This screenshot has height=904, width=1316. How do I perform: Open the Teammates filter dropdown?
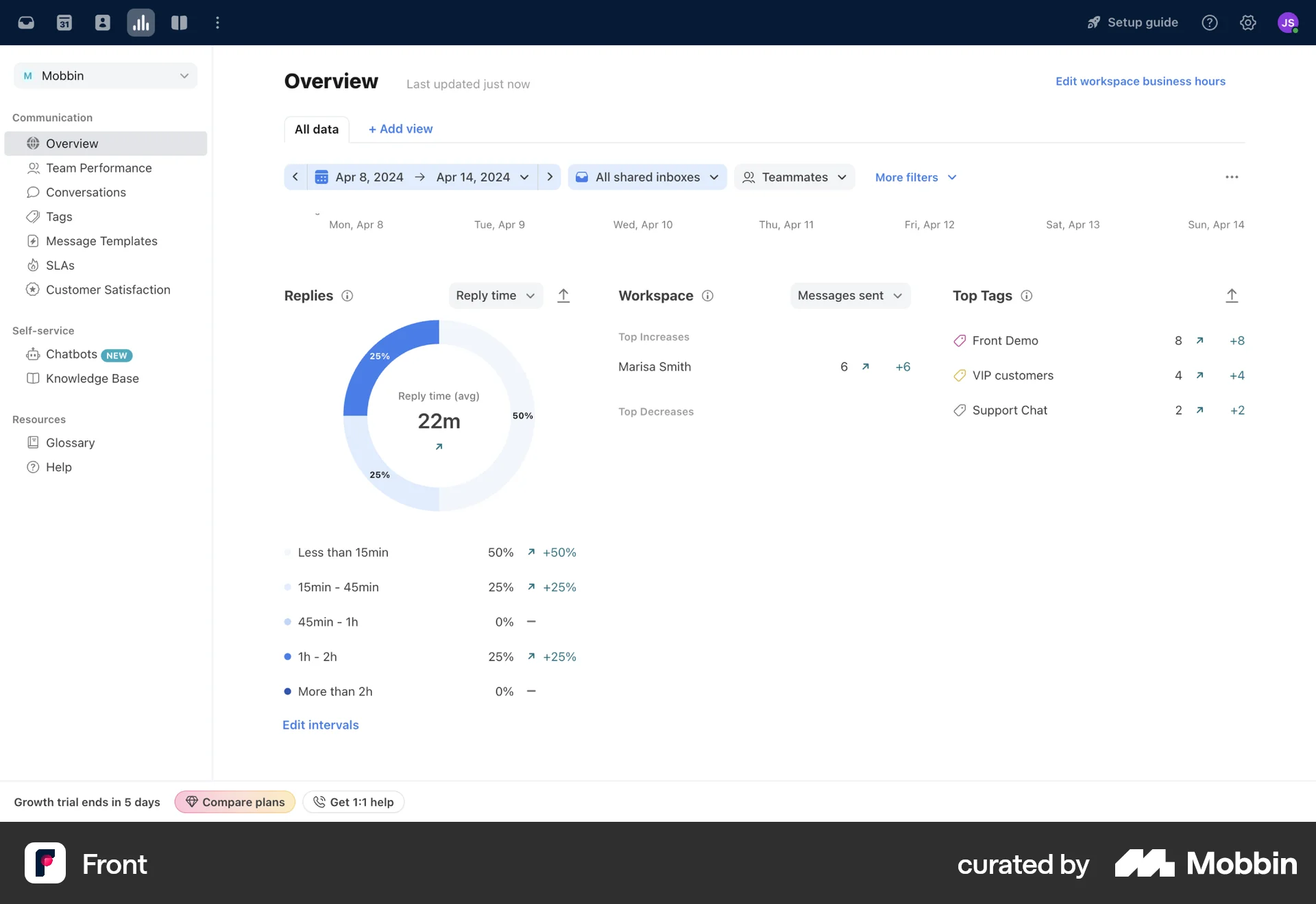pyautogui.click(x=794, y=177)
